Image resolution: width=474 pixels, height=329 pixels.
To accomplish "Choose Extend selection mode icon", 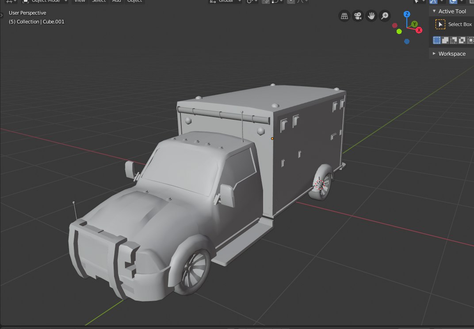I will 445,40.
